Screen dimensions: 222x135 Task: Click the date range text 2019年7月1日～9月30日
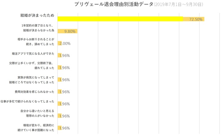178,5
